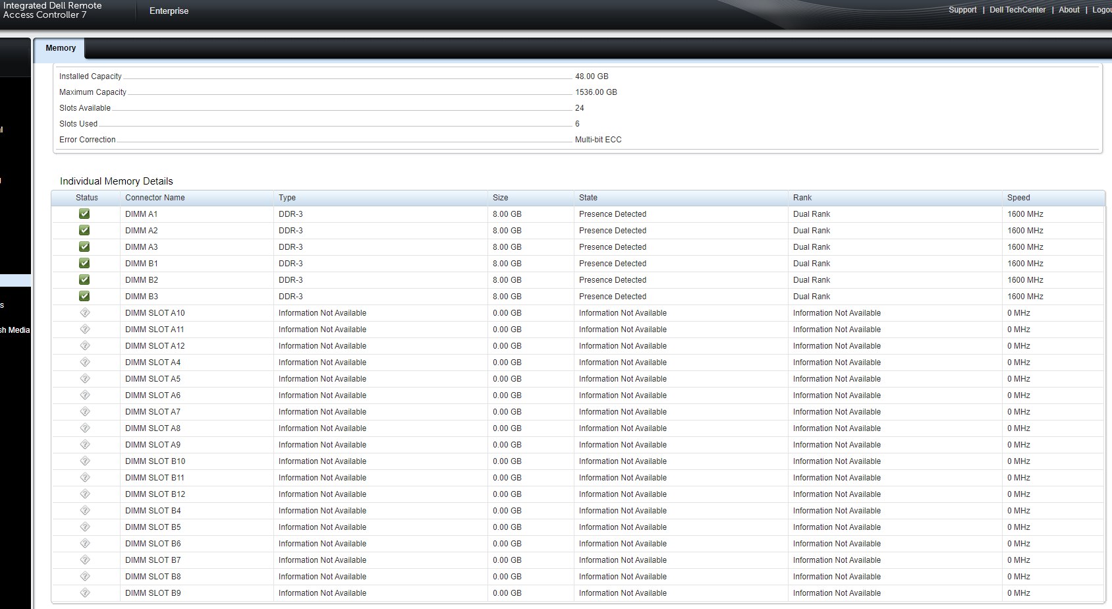1112x609 pixels.
Task: Click Dual Rank in DIMM B2 row
Action: click(x=812, y=280)
